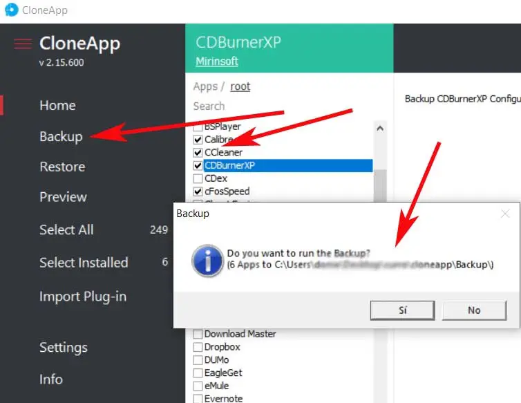Check the Evernote checkbox
Viewport: 521px width, 403px height.
pos(198,398)
